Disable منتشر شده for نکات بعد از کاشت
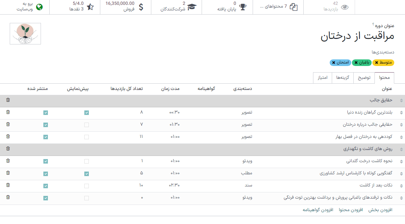405x224 pixels. tap(45, 186)
